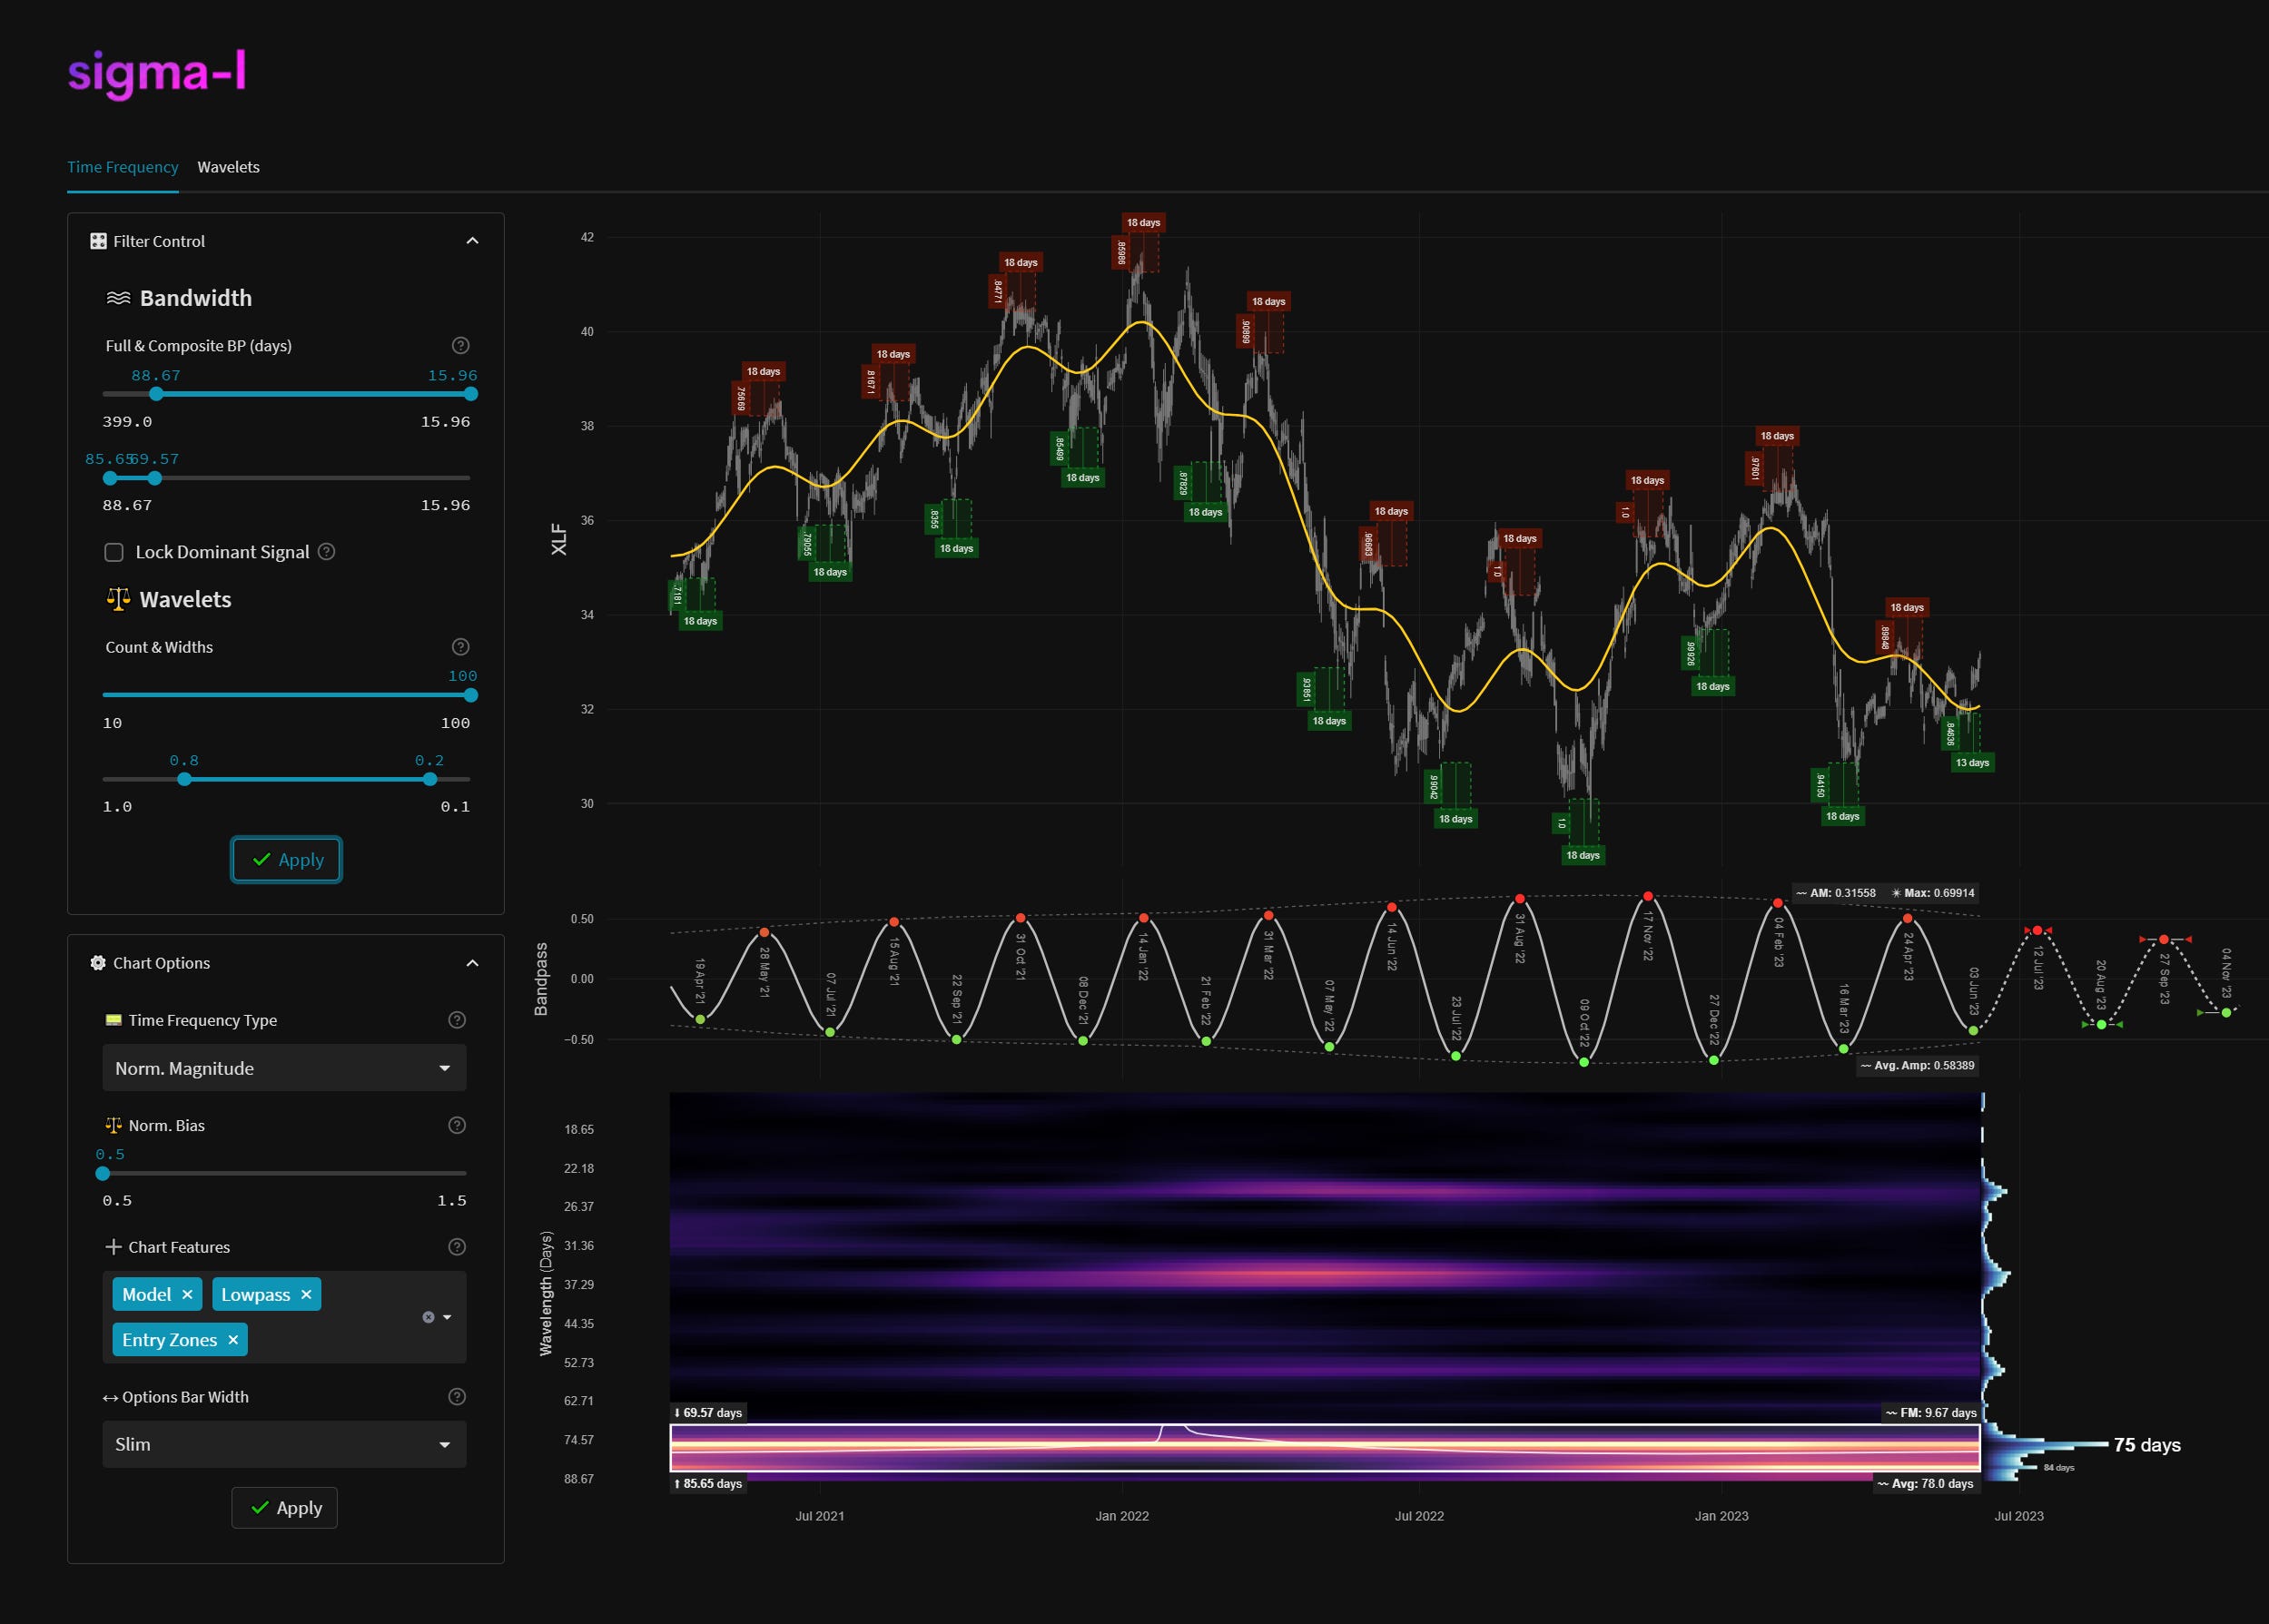Viewport: 2269px width, 1624px height.
Task: Collapse the Filter Control panel
Action: click(472, 241)
